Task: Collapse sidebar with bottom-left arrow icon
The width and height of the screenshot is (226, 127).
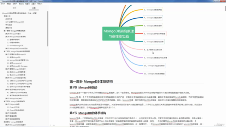Action: 50,125
